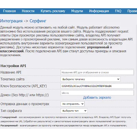Focus the Название API input field
This screenshot has height=137, width=137.
tap(97, 72)
